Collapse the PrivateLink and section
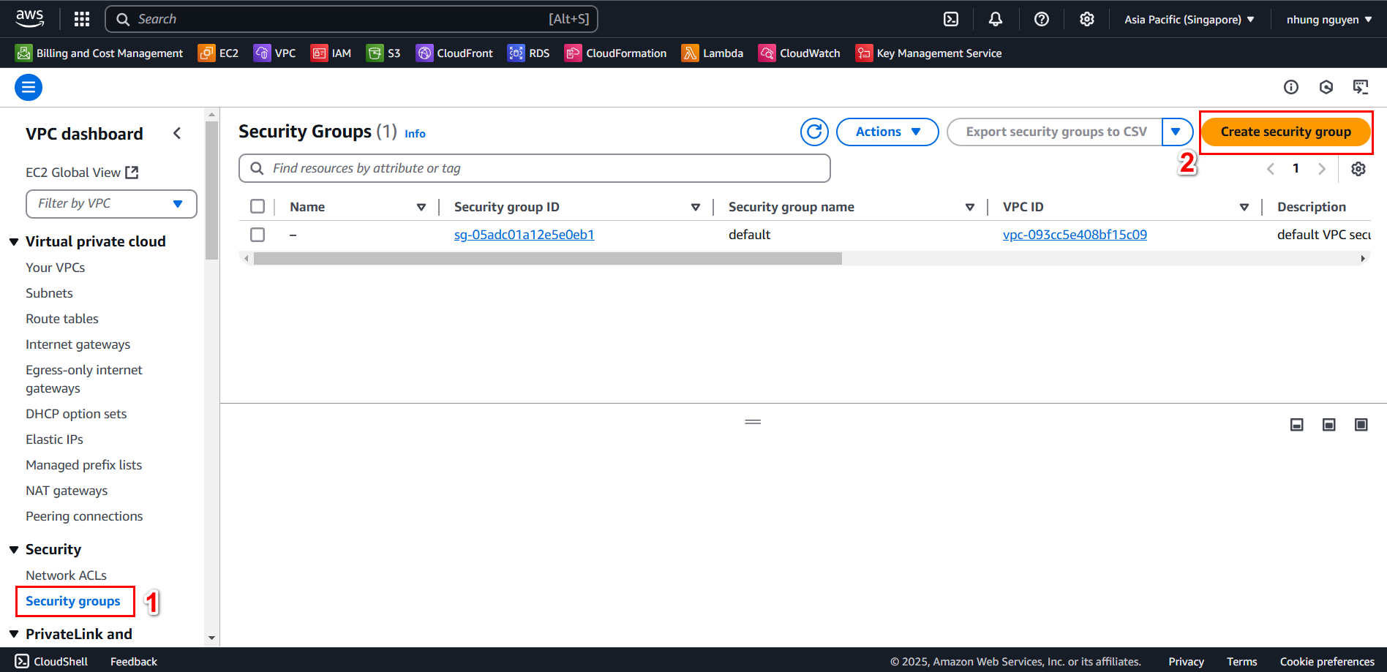 coord(14,634)
